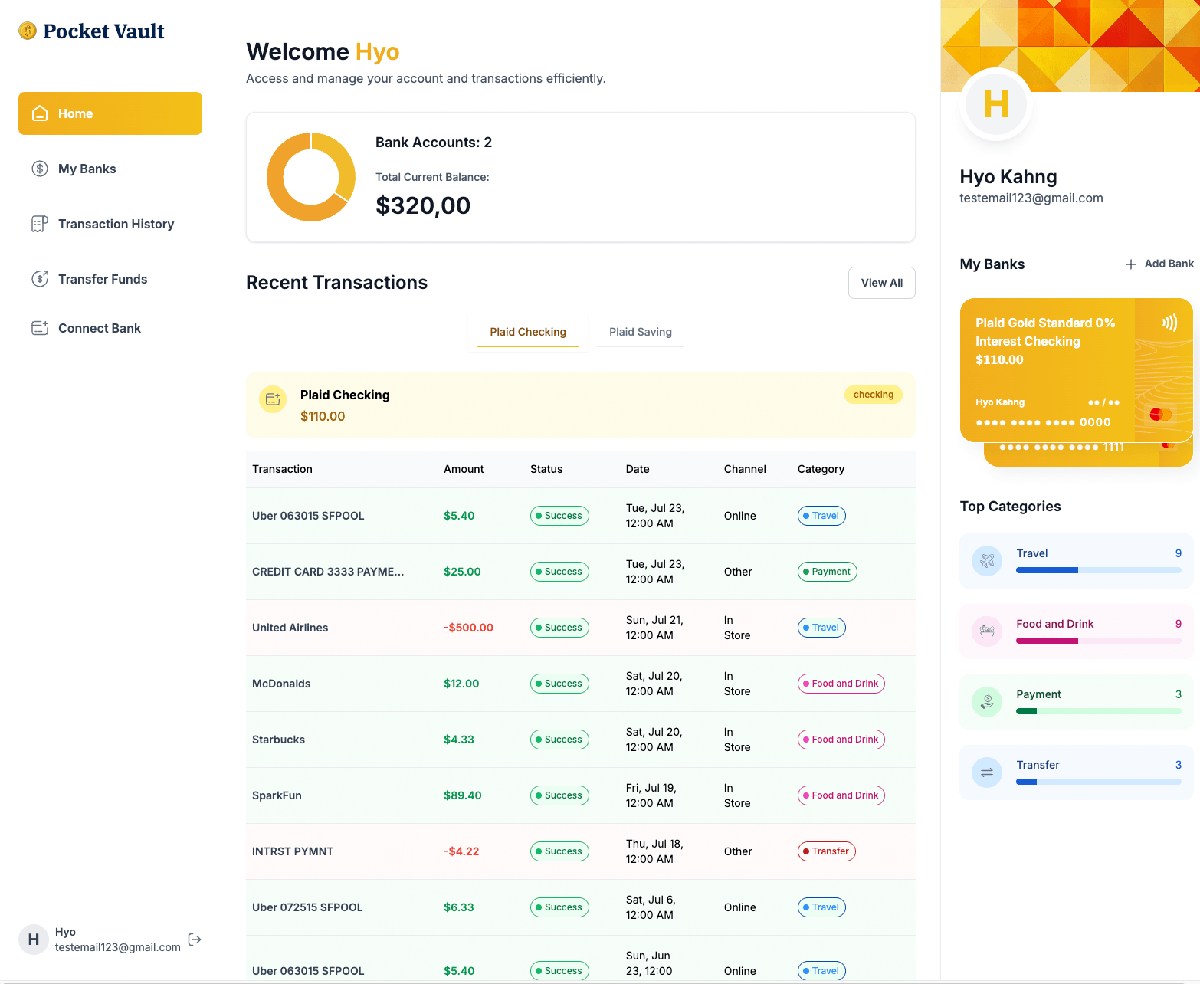Click the Food and Drink basket icon
Screen dimensions: 1200x984
coord(987,631)
